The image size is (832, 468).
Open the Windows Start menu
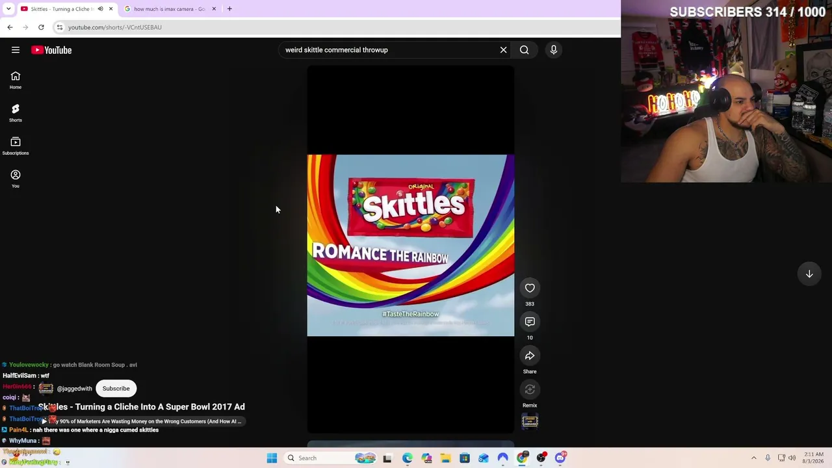(272, 458)
